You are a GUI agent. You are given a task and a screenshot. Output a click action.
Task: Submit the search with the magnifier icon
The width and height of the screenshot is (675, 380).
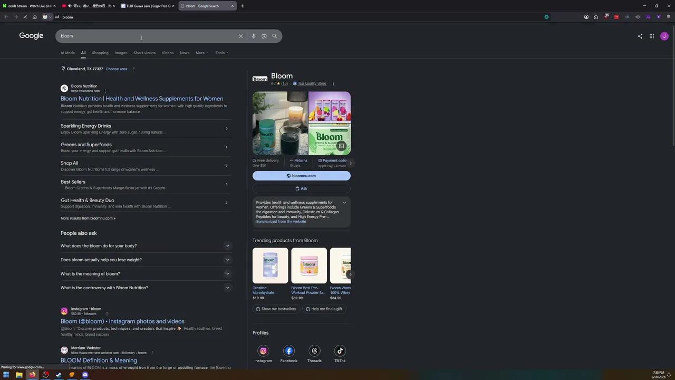click(275, 36)
